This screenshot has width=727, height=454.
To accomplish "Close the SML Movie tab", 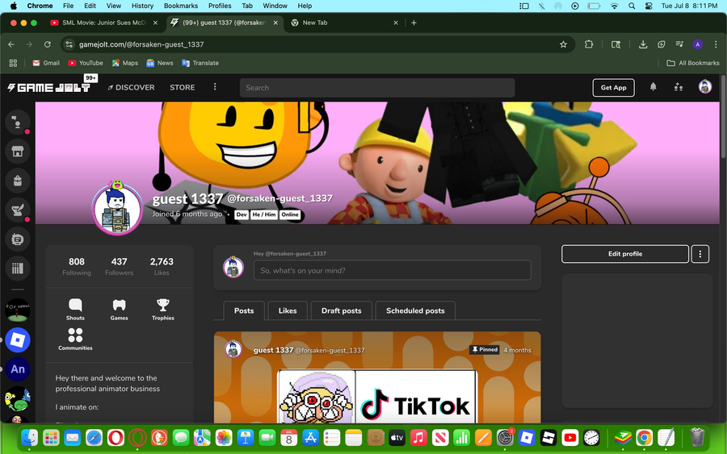I will pos(155,23).
